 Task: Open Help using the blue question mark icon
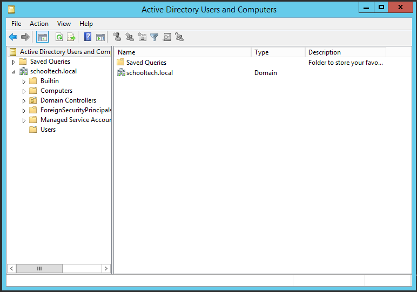[x=88, y=37]
